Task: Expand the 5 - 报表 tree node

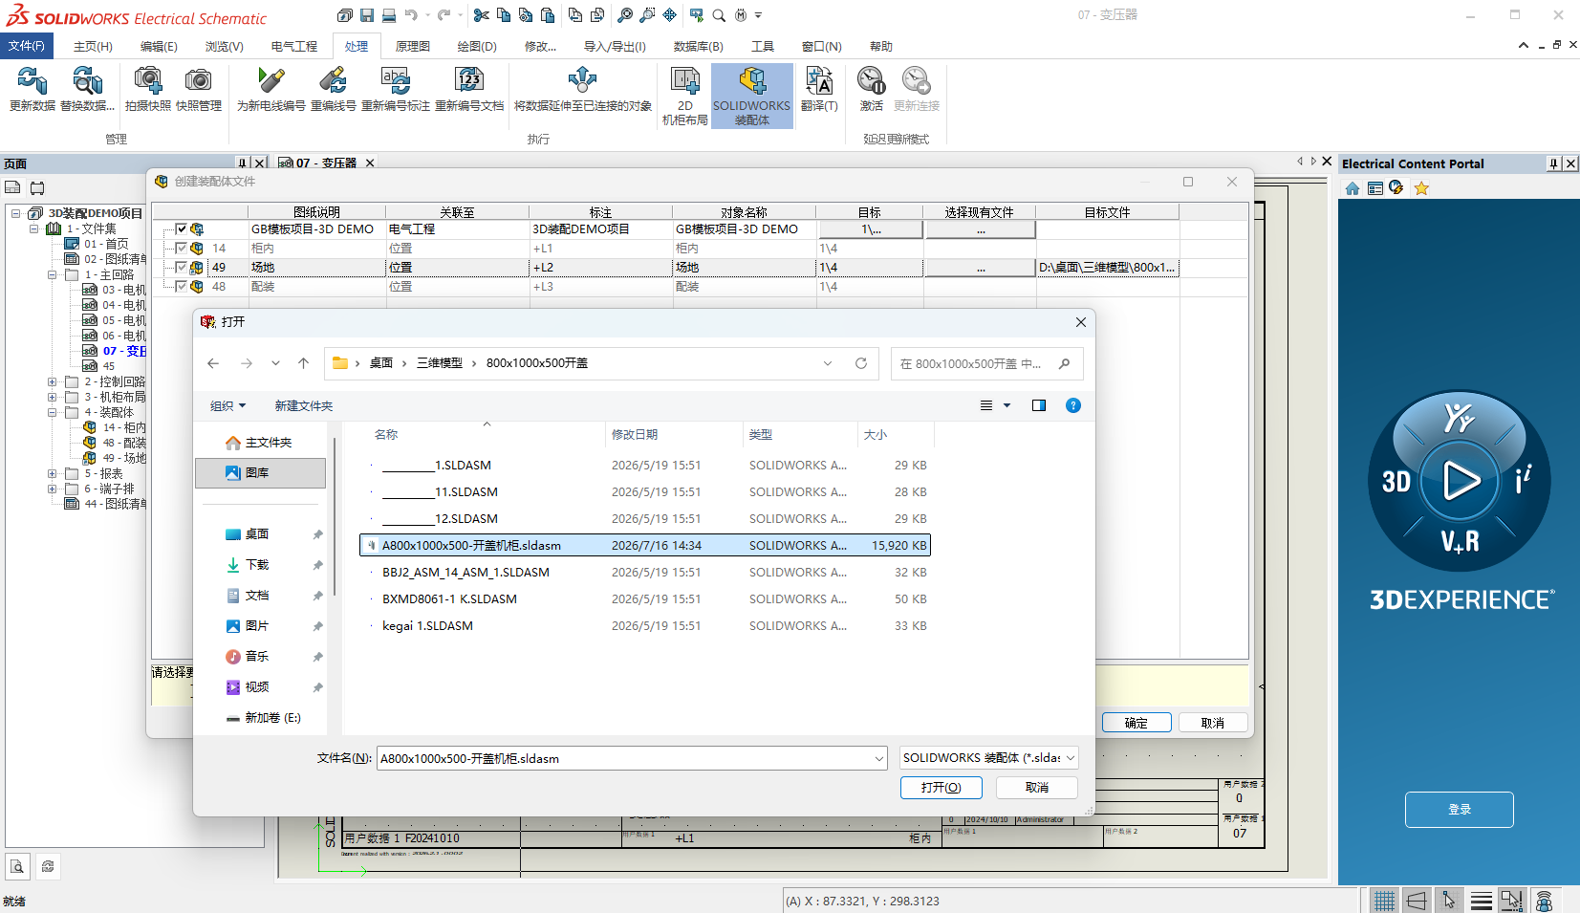Action: (52, 473)
